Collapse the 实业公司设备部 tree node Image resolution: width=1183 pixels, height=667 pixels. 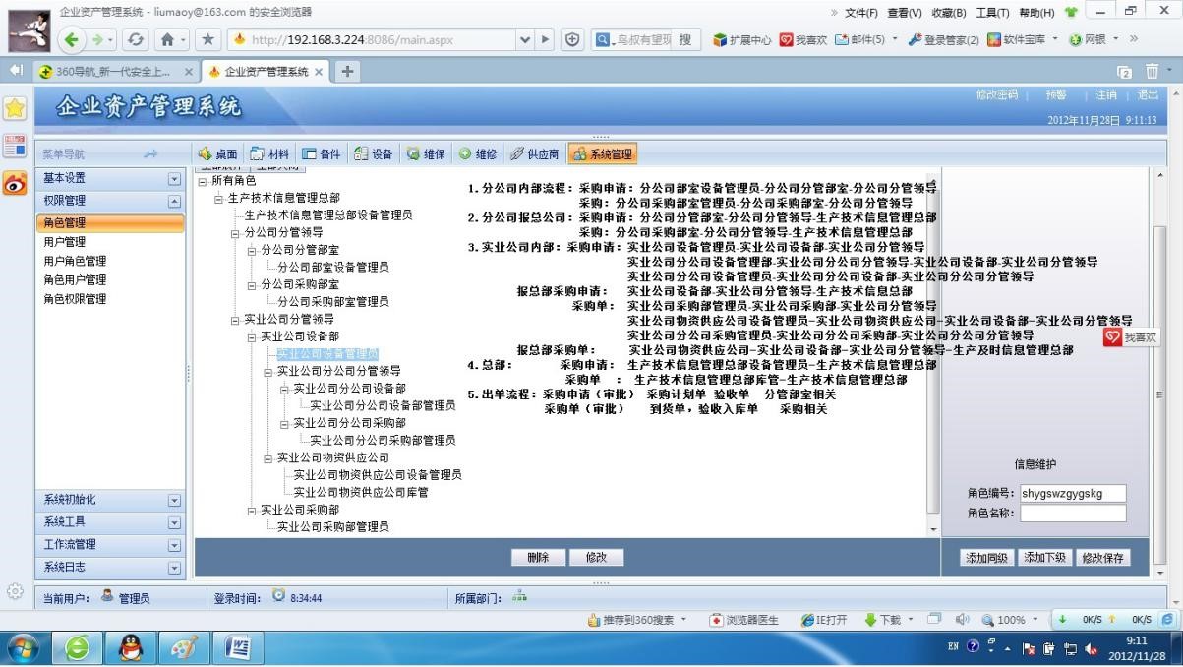pyautogui.click(x=252, y=335)
